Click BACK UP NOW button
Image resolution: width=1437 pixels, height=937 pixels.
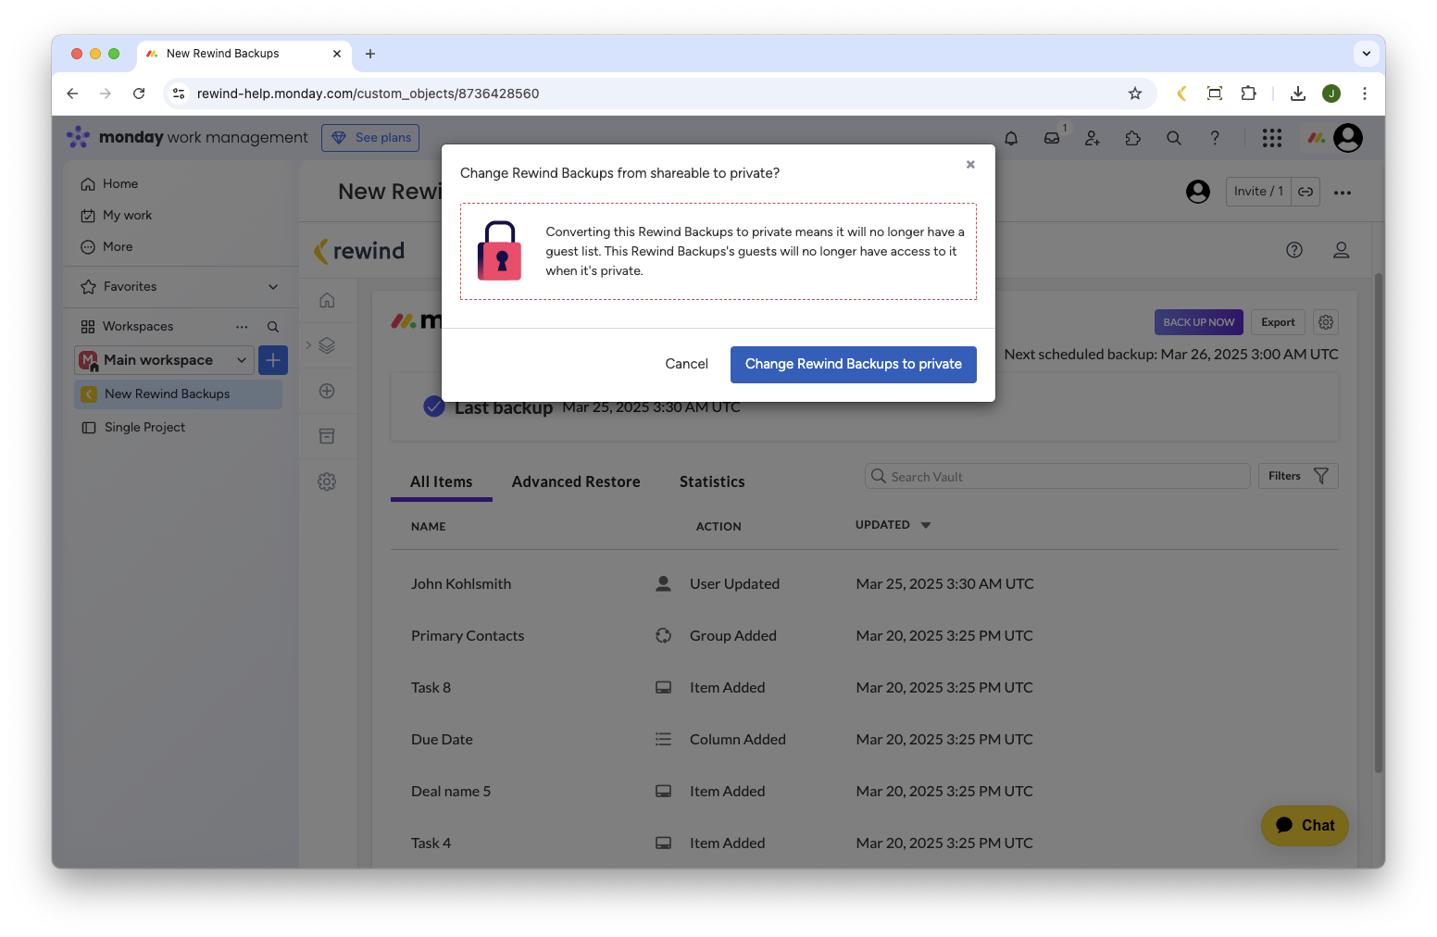1198,322
